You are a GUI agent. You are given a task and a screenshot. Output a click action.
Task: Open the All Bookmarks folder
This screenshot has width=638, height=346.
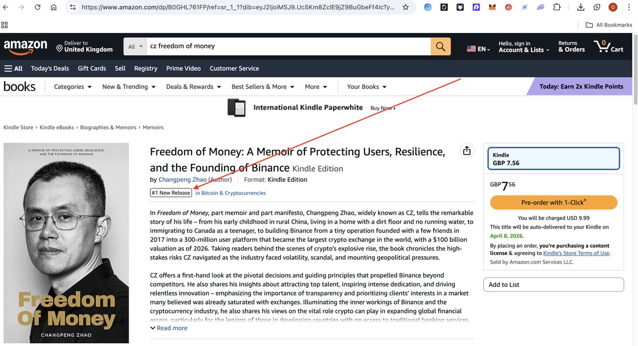(609, 25)
